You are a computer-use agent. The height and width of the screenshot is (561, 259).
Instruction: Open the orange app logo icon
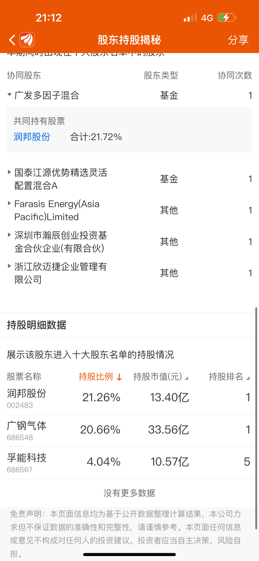tap(27, 40)
